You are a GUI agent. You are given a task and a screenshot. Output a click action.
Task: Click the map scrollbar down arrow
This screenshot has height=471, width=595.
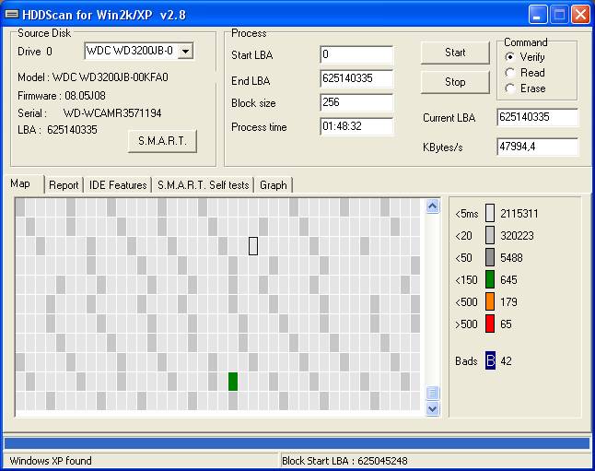(432, 408)
